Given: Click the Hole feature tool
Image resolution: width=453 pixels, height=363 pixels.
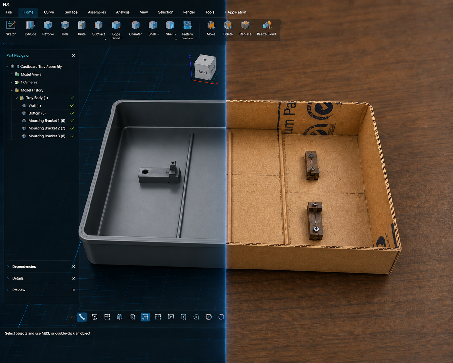Looking at the screenshot, I should [65, 25].
